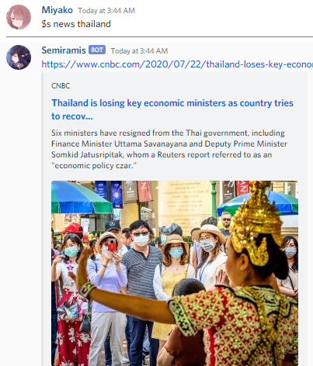Viewport: 313px width, 366px height.
Task: Click the 'to recov...' truncated title line
Action: (72, 116)
